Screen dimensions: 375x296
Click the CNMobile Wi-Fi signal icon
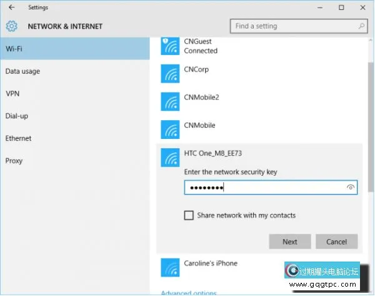(x=169, y=130)
